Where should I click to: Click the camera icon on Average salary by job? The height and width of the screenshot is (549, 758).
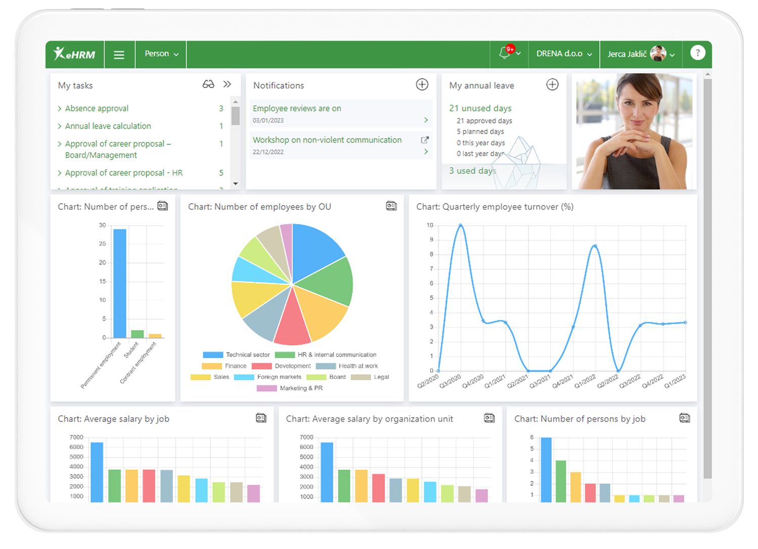pyautogui.click(x=261, y=418)
